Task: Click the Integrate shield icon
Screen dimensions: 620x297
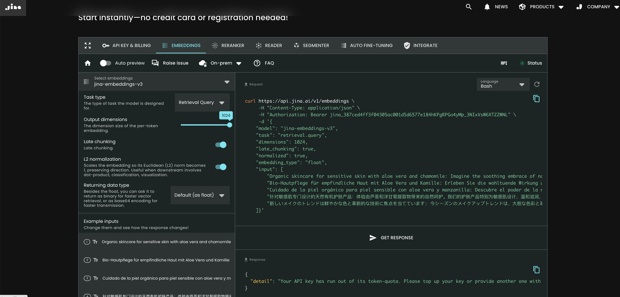Action: tap(407, 45)
